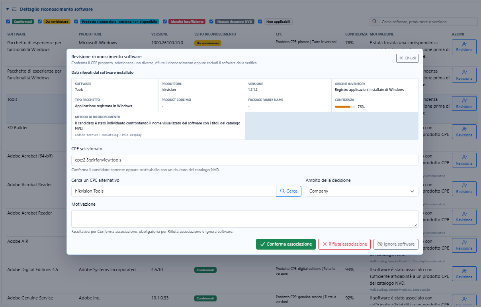
Task: Click the version value 1.2.1.2 in dialog
Action: point(253,90)
